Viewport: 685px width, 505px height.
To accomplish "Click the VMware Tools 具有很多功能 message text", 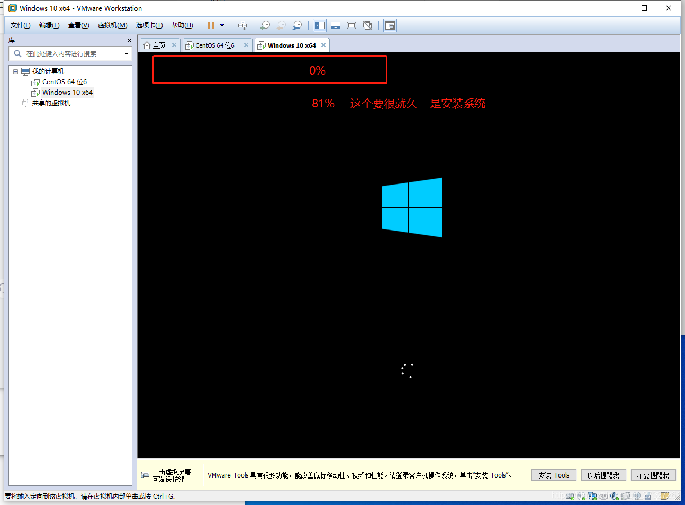I will click(x=360, y=475).
